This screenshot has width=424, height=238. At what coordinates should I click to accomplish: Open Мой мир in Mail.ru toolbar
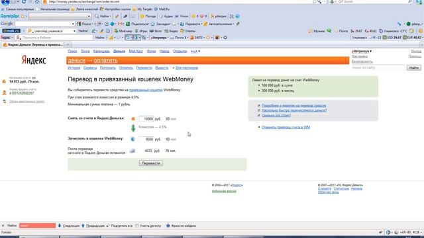pos(123,31)
